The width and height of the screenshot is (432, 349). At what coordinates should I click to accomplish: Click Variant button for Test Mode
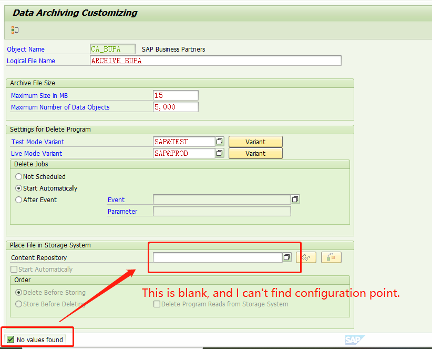[x=255, y=142]
